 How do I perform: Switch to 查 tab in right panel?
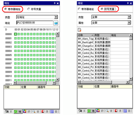coord(109,111)
